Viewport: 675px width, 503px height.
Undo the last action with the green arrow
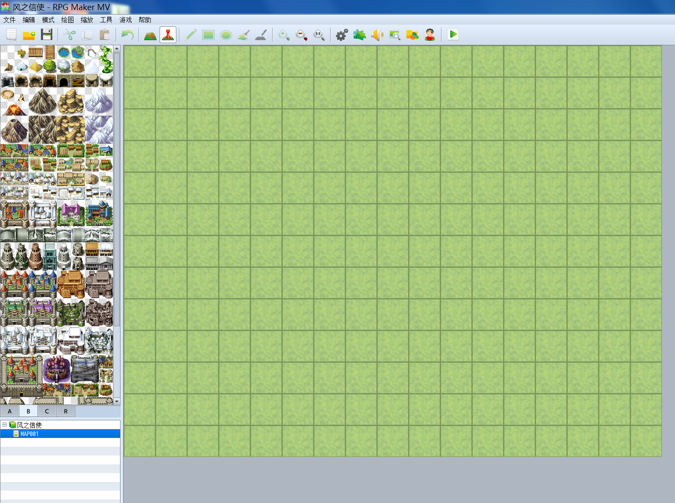(128, 35)
